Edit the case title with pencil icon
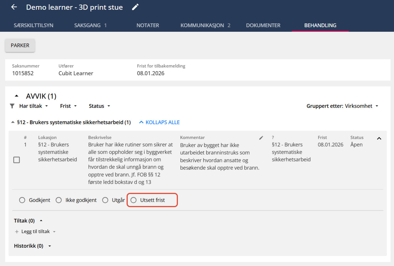394x266 pixels. point(135,7)
